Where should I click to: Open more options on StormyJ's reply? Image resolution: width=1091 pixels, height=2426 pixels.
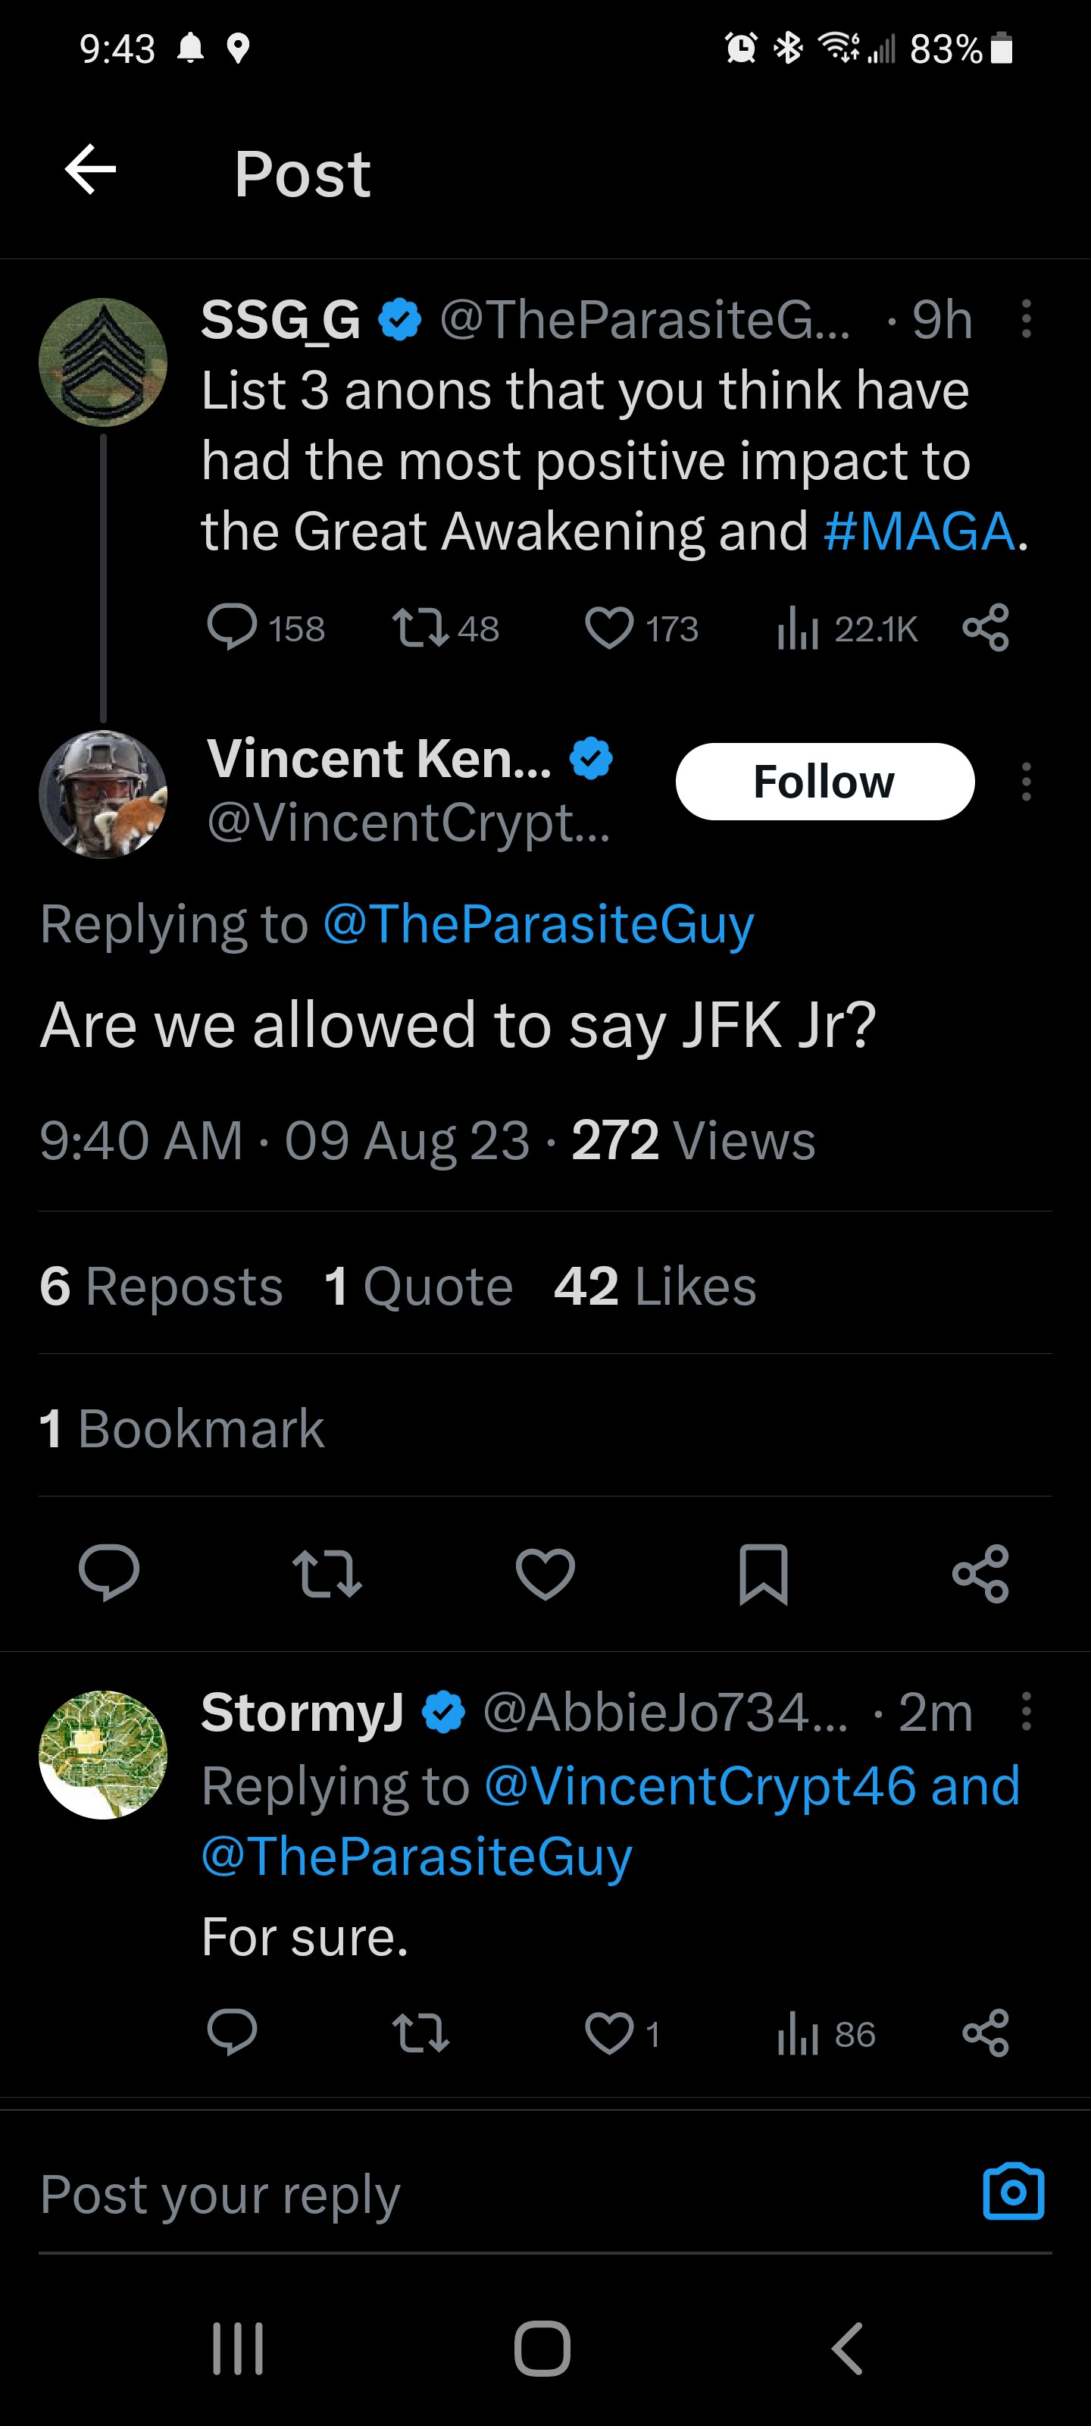(x=1026, y=1711)
